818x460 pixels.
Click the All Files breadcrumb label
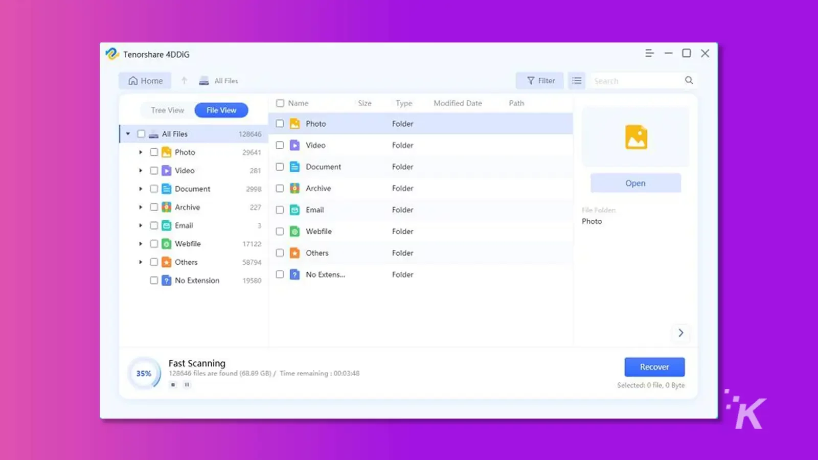coord(226,81)
